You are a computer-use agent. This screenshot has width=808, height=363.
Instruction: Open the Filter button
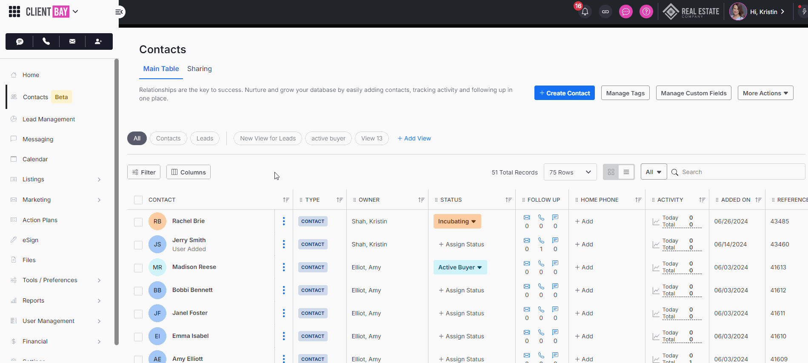click(144, 172)
